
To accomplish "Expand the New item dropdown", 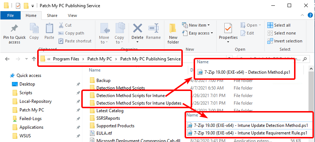I will tap(208, 25).
